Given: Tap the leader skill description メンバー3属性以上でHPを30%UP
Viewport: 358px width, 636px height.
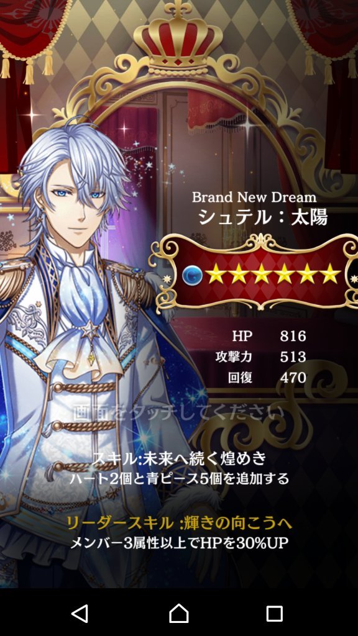Looking at the screenshot, I should (179, 543).
